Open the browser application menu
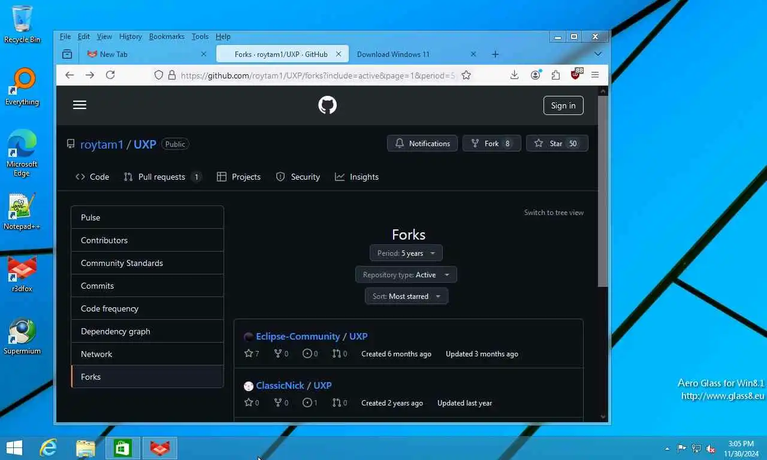Image resolution: width=767 pixels, height=460 pixels. tap(595, 75)
